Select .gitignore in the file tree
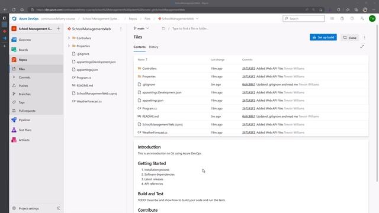 pos(83,54)
